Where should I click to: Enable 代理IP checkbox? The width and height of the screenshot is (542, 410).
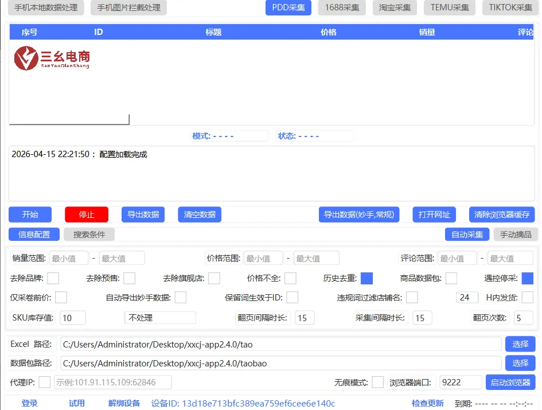[45, 382]
